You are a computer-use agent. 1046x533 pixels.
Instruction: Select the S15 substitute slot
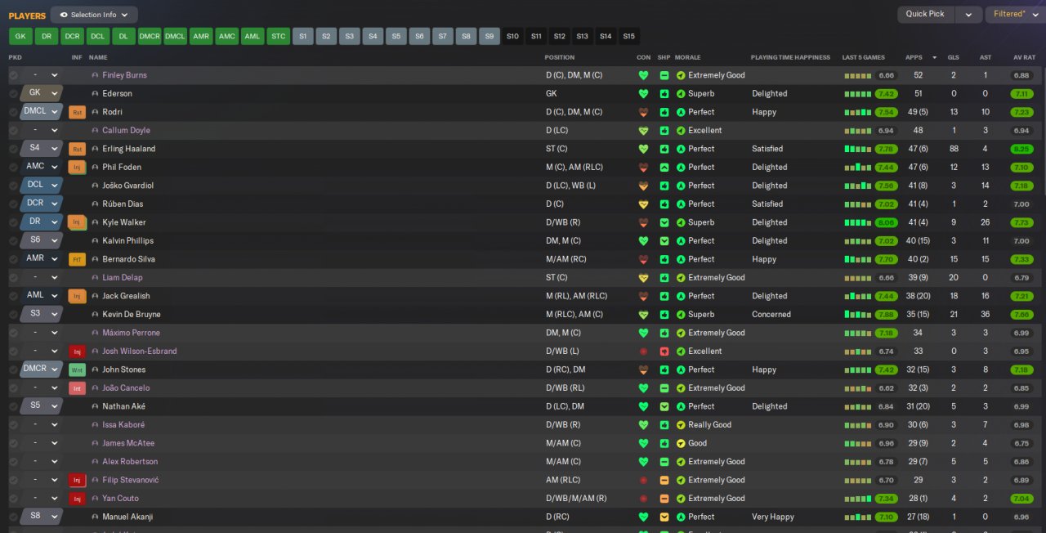[628, 36]
